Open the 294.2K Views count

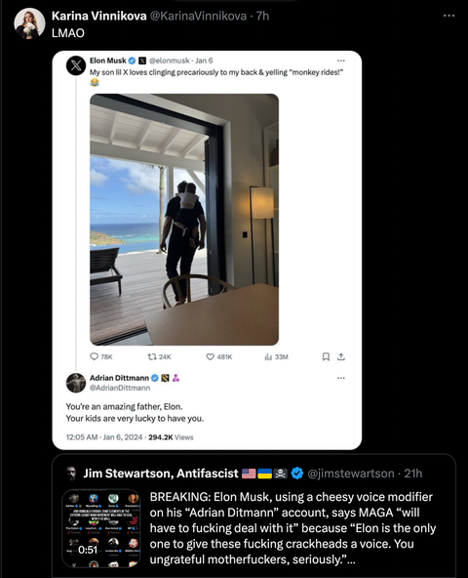[x=171, y=437]
